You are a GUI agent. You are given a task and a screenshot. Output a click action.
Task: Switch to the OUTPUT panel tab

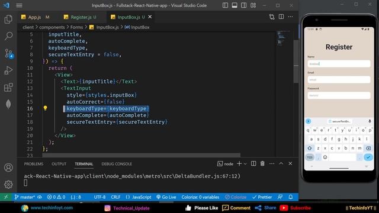[59, 164]
